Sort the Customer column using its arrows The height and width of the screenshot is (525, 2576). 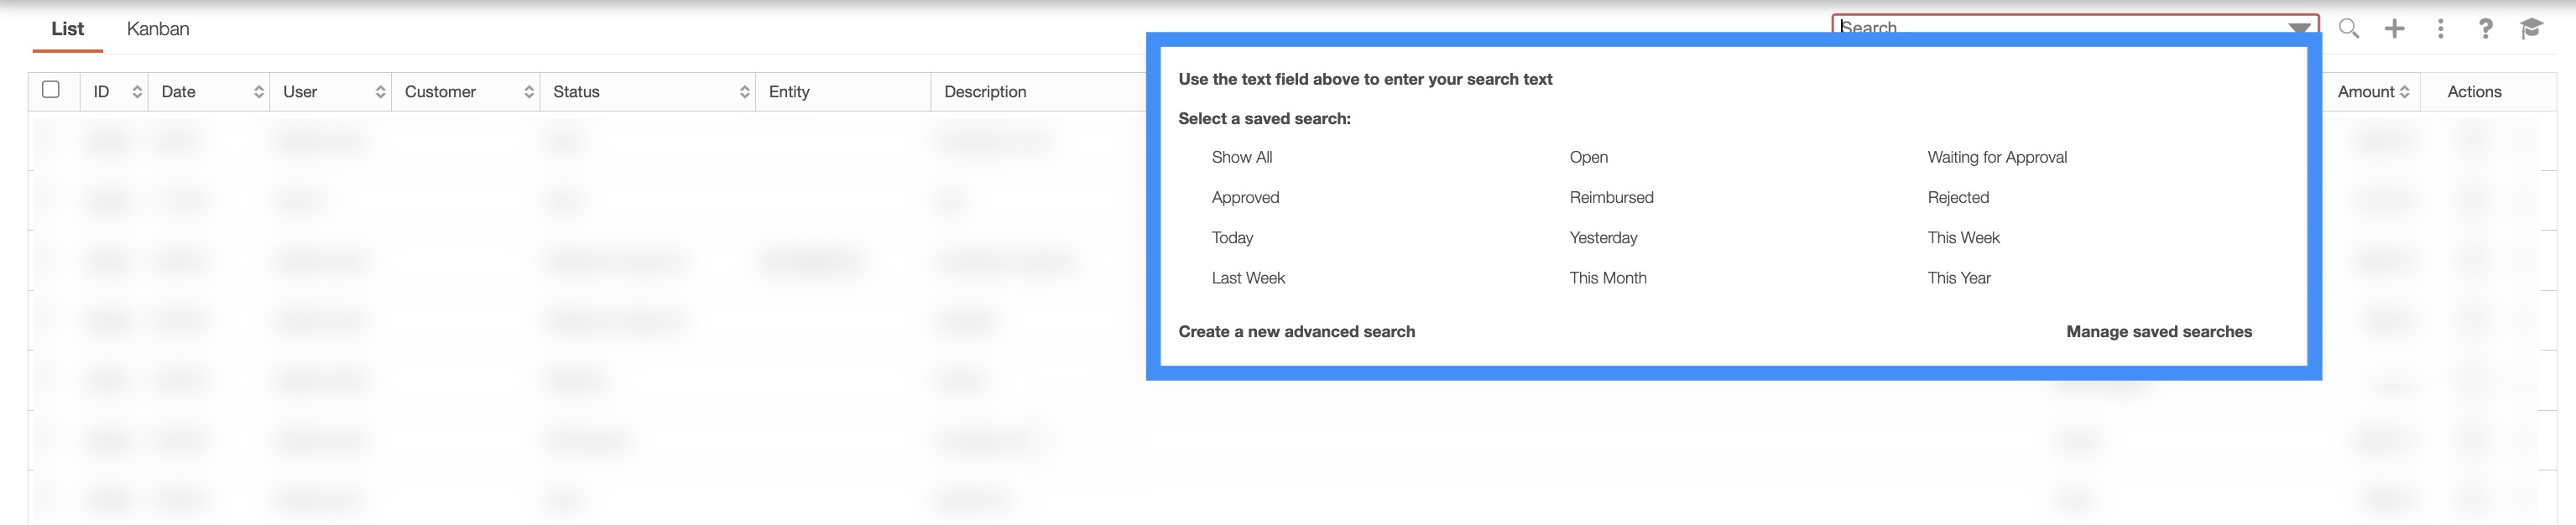click(529, 92)
